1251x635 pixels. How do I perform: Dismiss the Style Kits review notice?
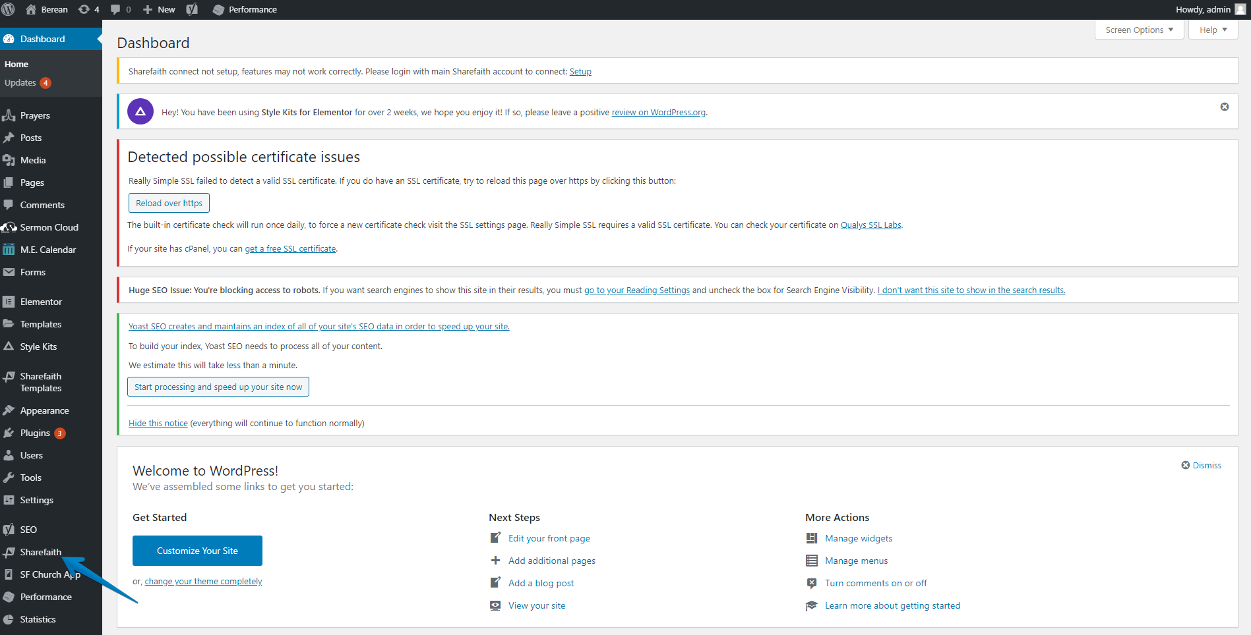click(1224, 107)
